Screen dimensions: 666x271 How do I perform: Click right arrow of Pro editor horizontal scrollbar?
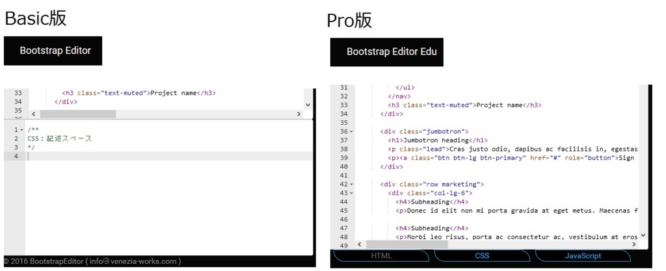click(x=634, y=245)
